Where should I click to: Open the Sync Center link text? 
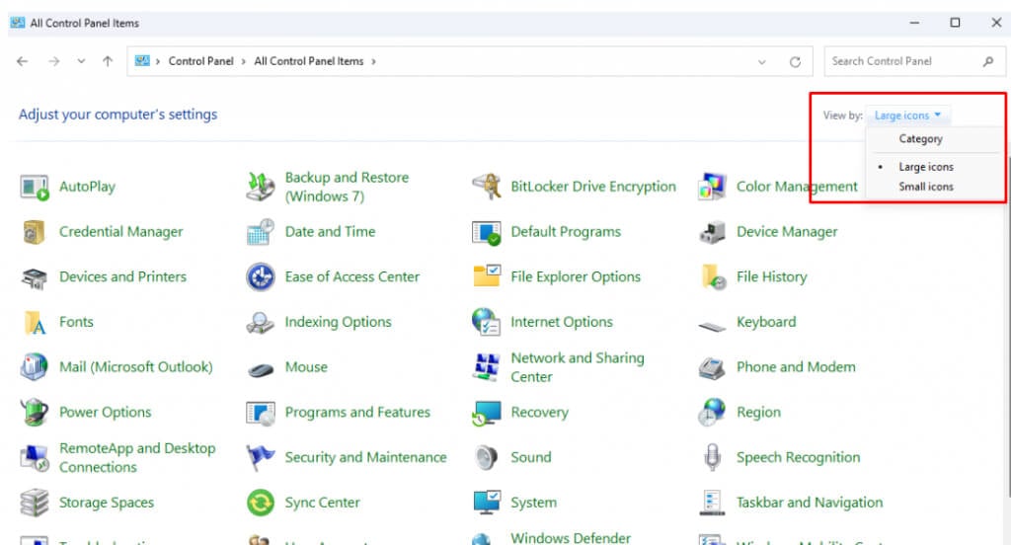[x=323, y=503]
